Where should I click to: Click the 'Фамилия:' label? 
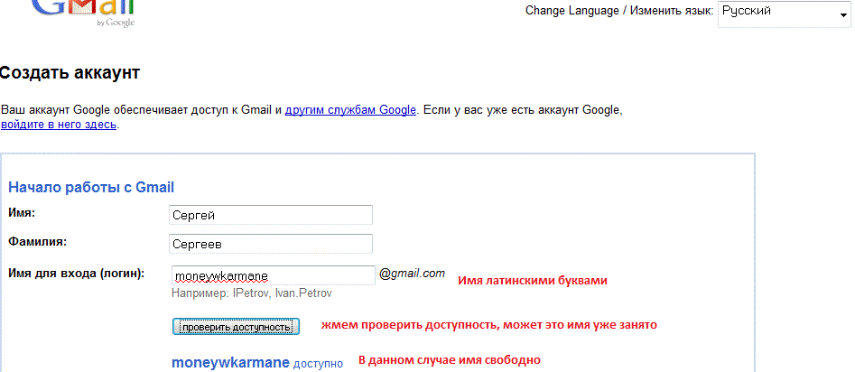pyautogui.click(x=38, y=241)
